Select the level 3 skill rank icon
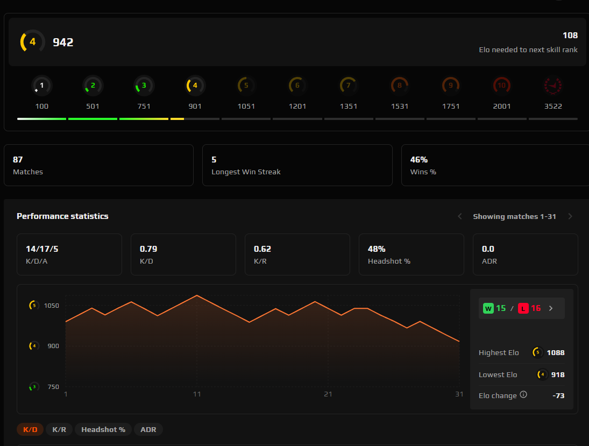Image resolution: width=589 pixels, height=446 pixels. (144, 86)
